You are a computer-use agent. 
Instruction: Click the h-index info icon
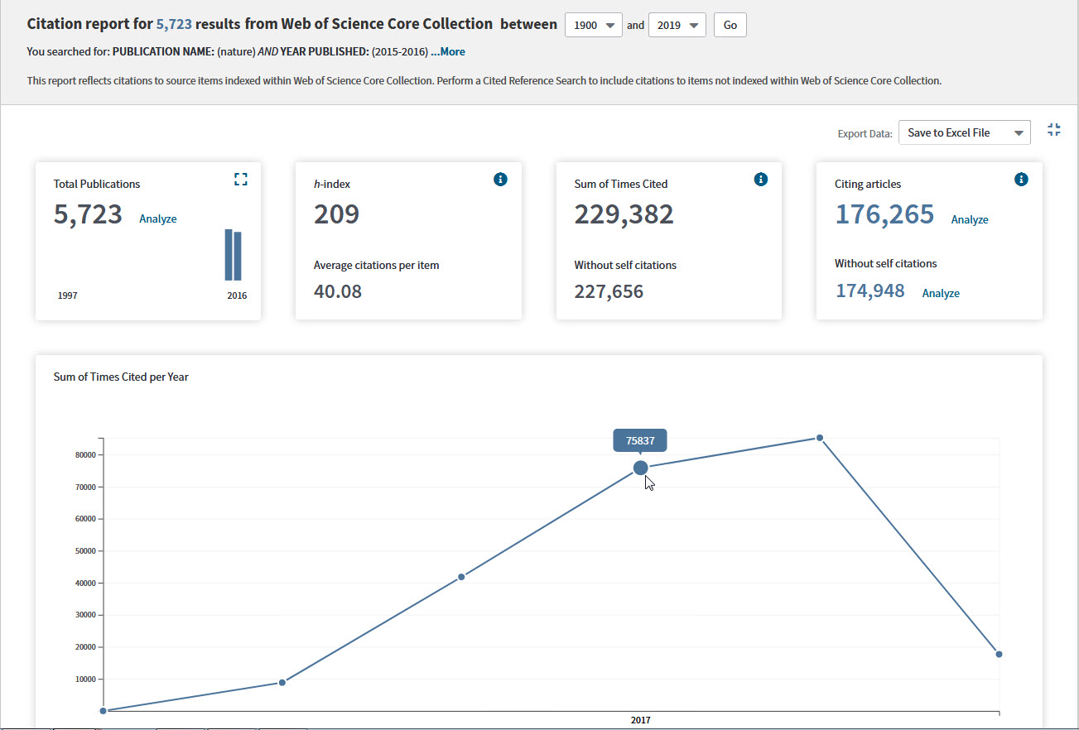pos(500,179)
